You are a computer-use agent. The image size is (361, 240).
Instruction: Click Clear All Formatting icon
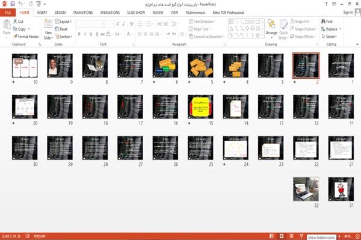(x=132, y=23)
